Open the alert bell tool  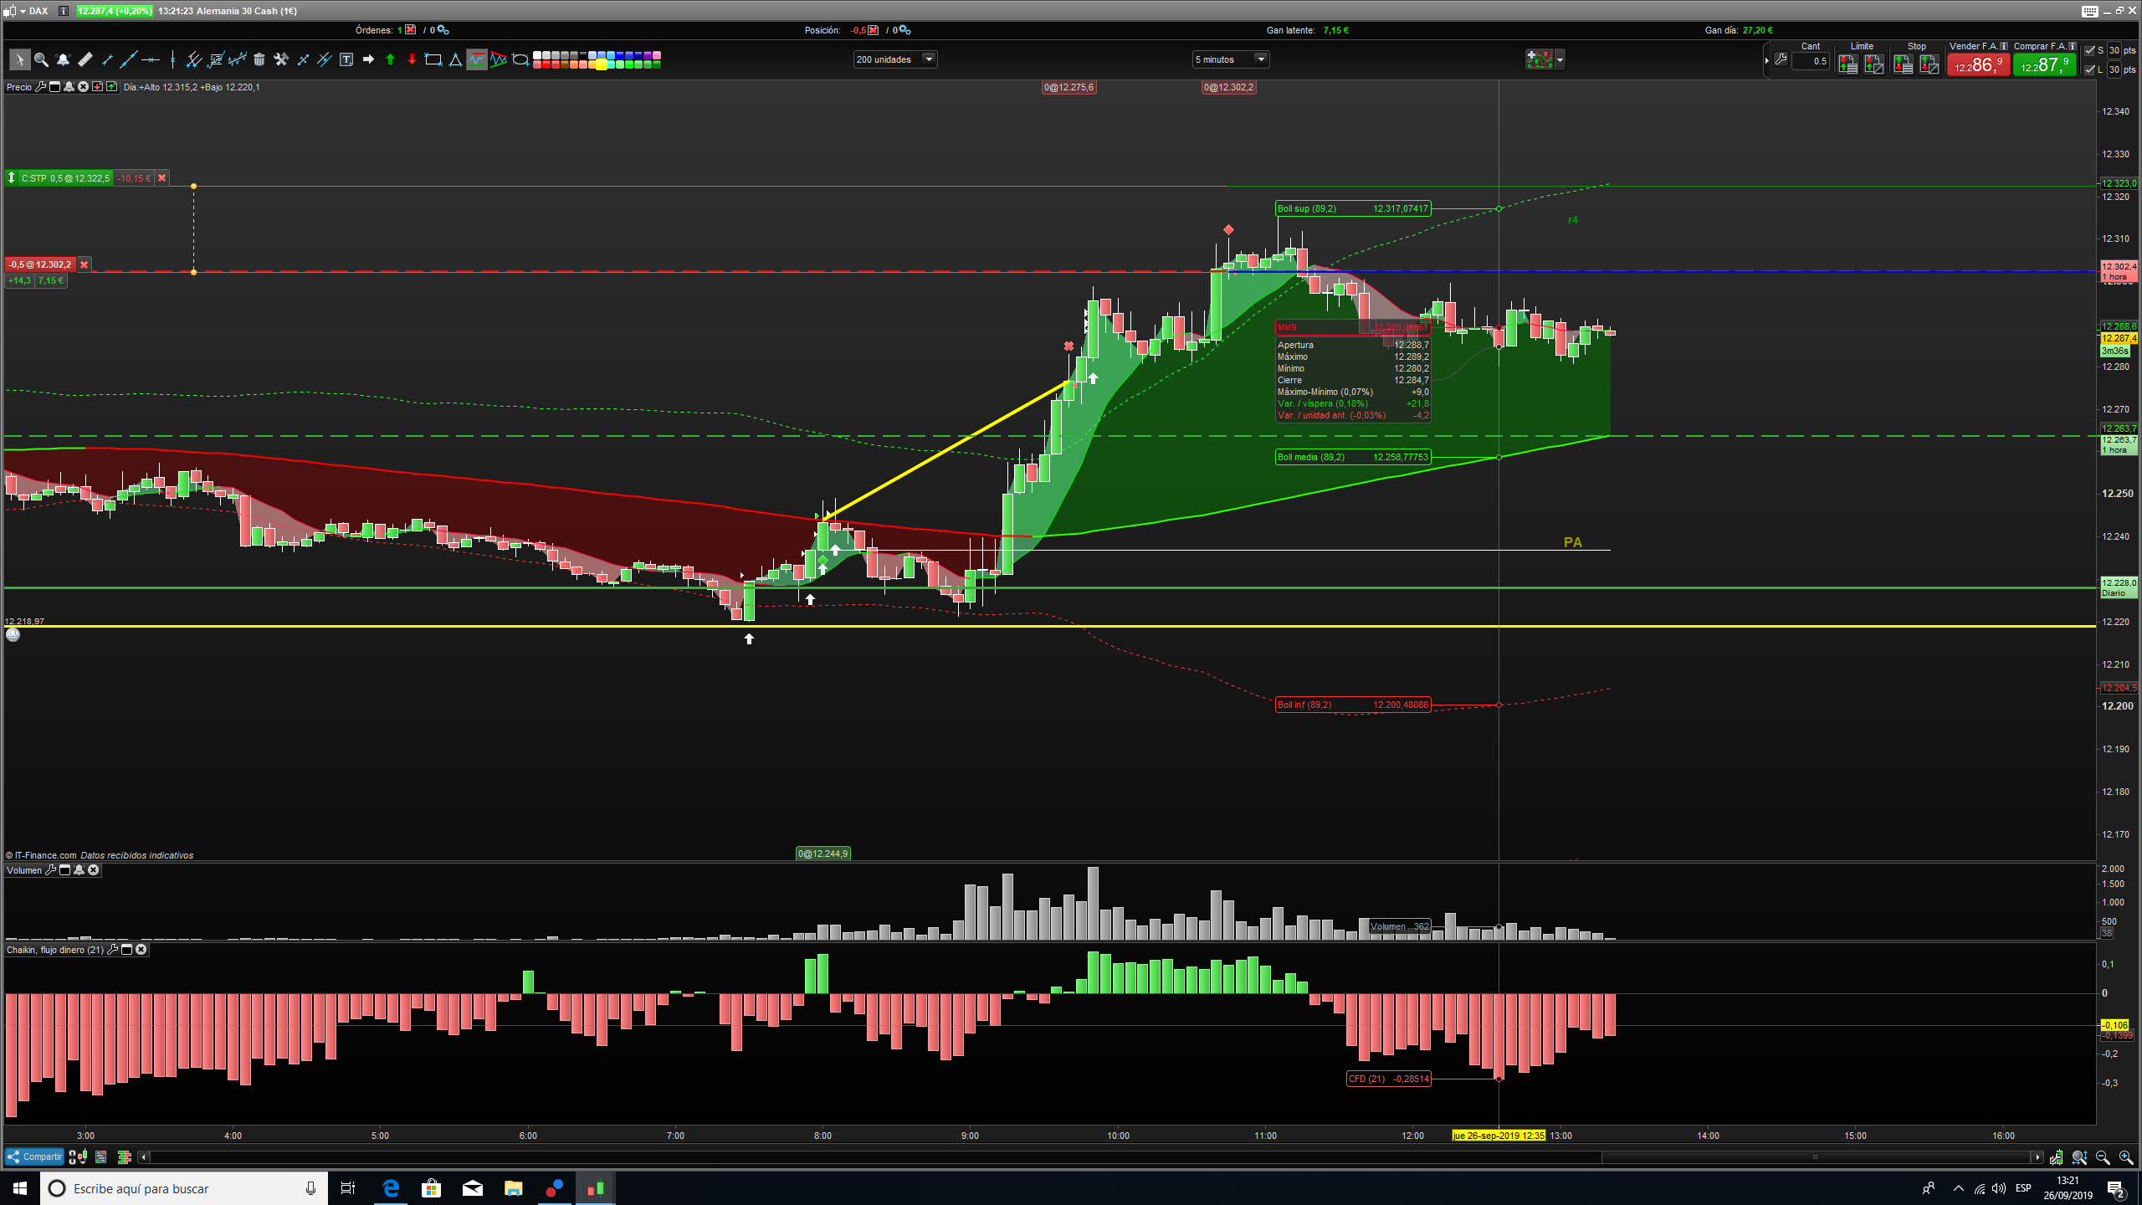(63, 59)
